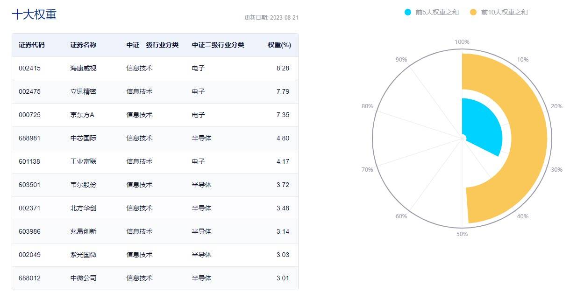Click the blue legend dot icon
Viewport: 577px width, 299px height.
pyautogui.click(x=408, y=12)
